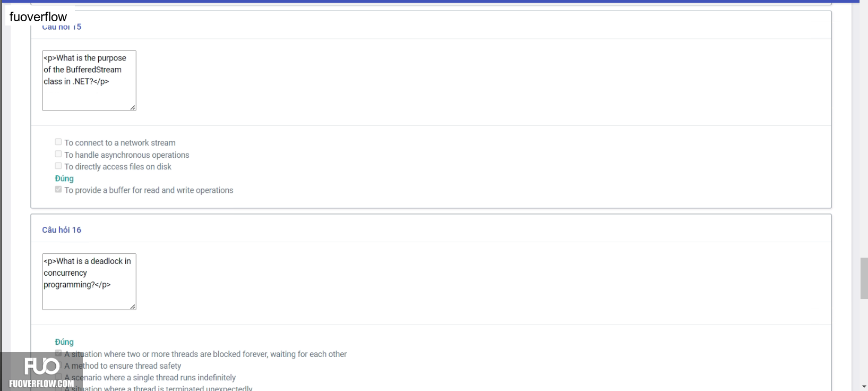Click the page's vertical scrollbar thumb
The height and width of the screenshot is (391, 868).
tap(864, 278)
